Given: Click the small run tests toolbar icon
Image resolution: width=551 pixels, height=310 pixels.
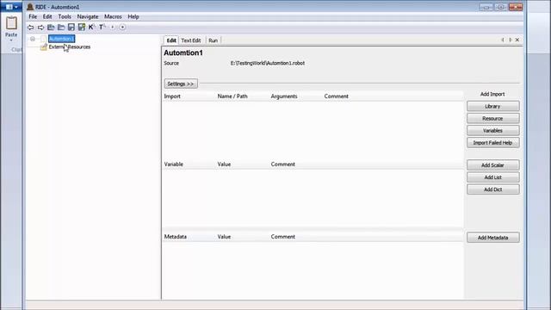Looking at the screenshot, I should [113, 27].
